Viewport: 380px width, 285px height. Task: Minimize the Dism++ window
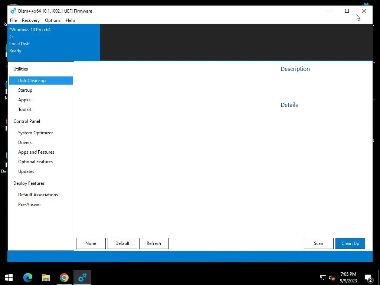[x=330, y=11]
